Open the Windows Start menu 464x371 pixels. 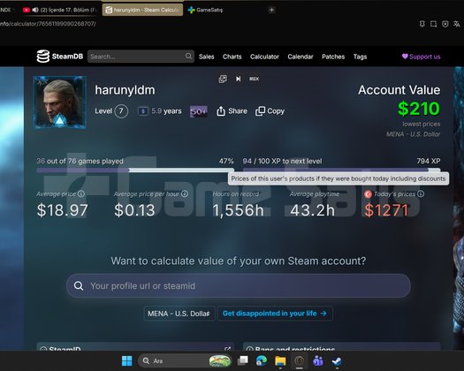click(x=127, y=360)
